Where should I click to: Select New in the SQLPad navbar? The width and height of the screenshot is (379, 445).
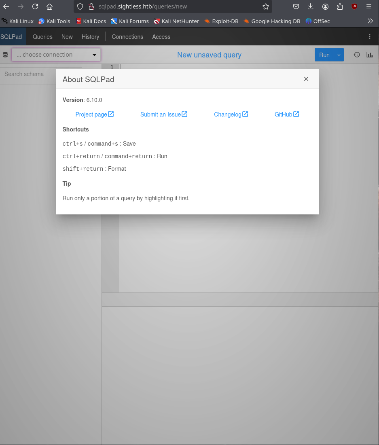coord(67,36)
